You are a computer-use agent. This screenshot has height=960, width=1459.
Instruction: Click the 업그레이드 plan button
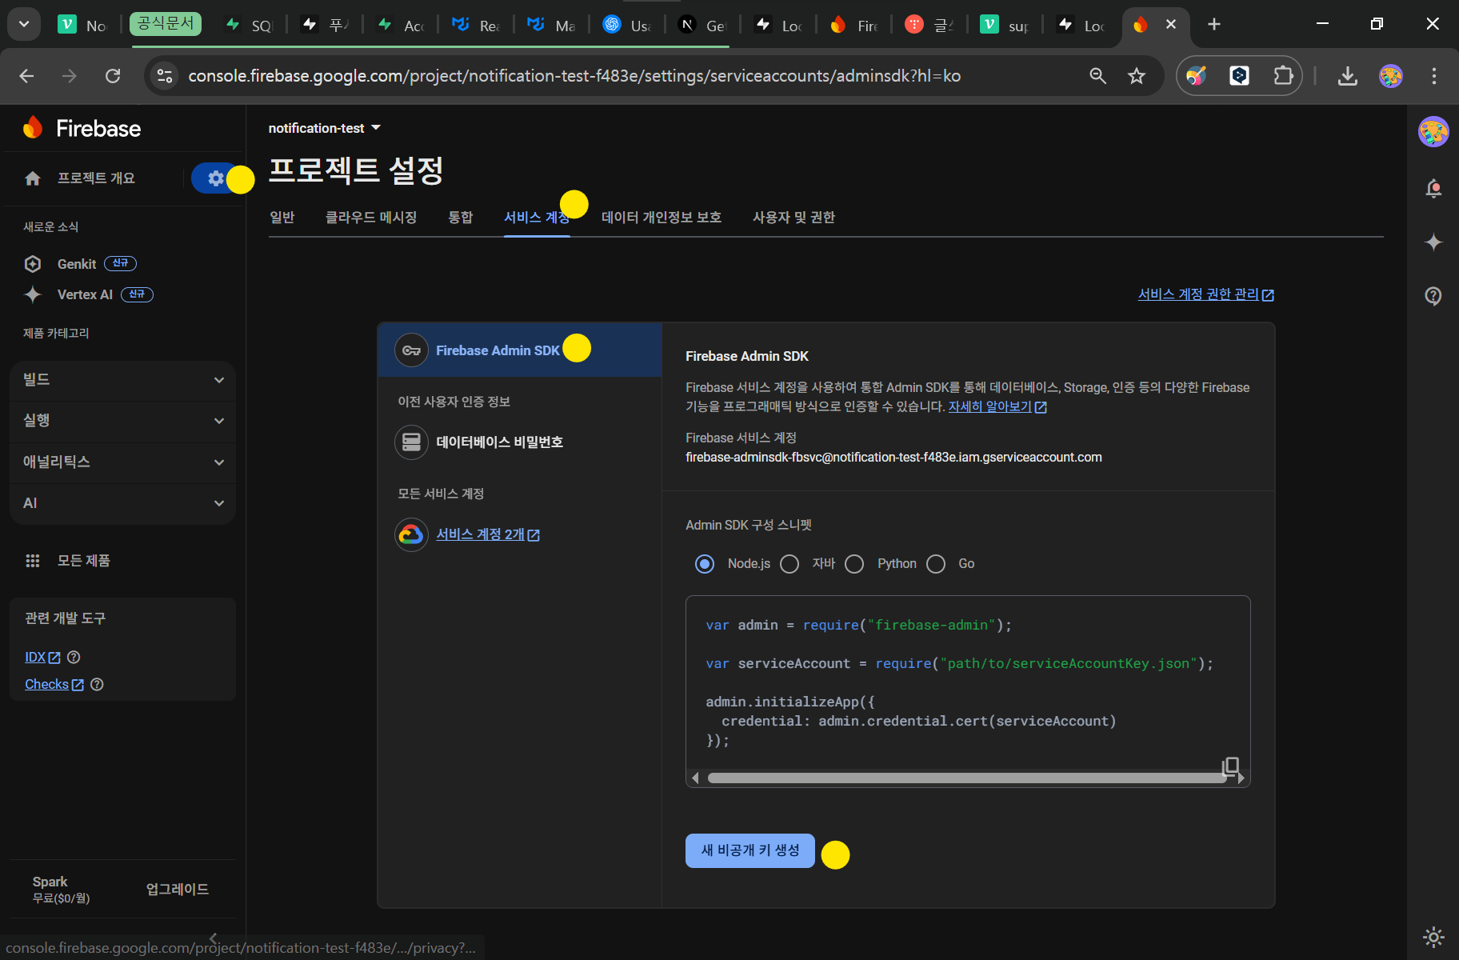point(178,890)
